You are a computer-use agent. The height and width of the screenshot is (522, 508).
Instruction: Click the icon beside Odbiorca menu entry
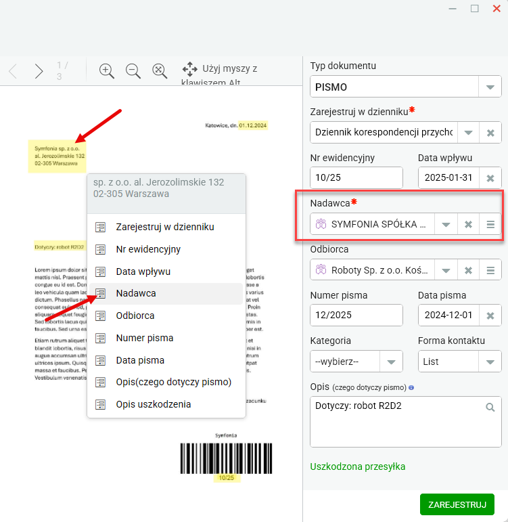point(101,316)
